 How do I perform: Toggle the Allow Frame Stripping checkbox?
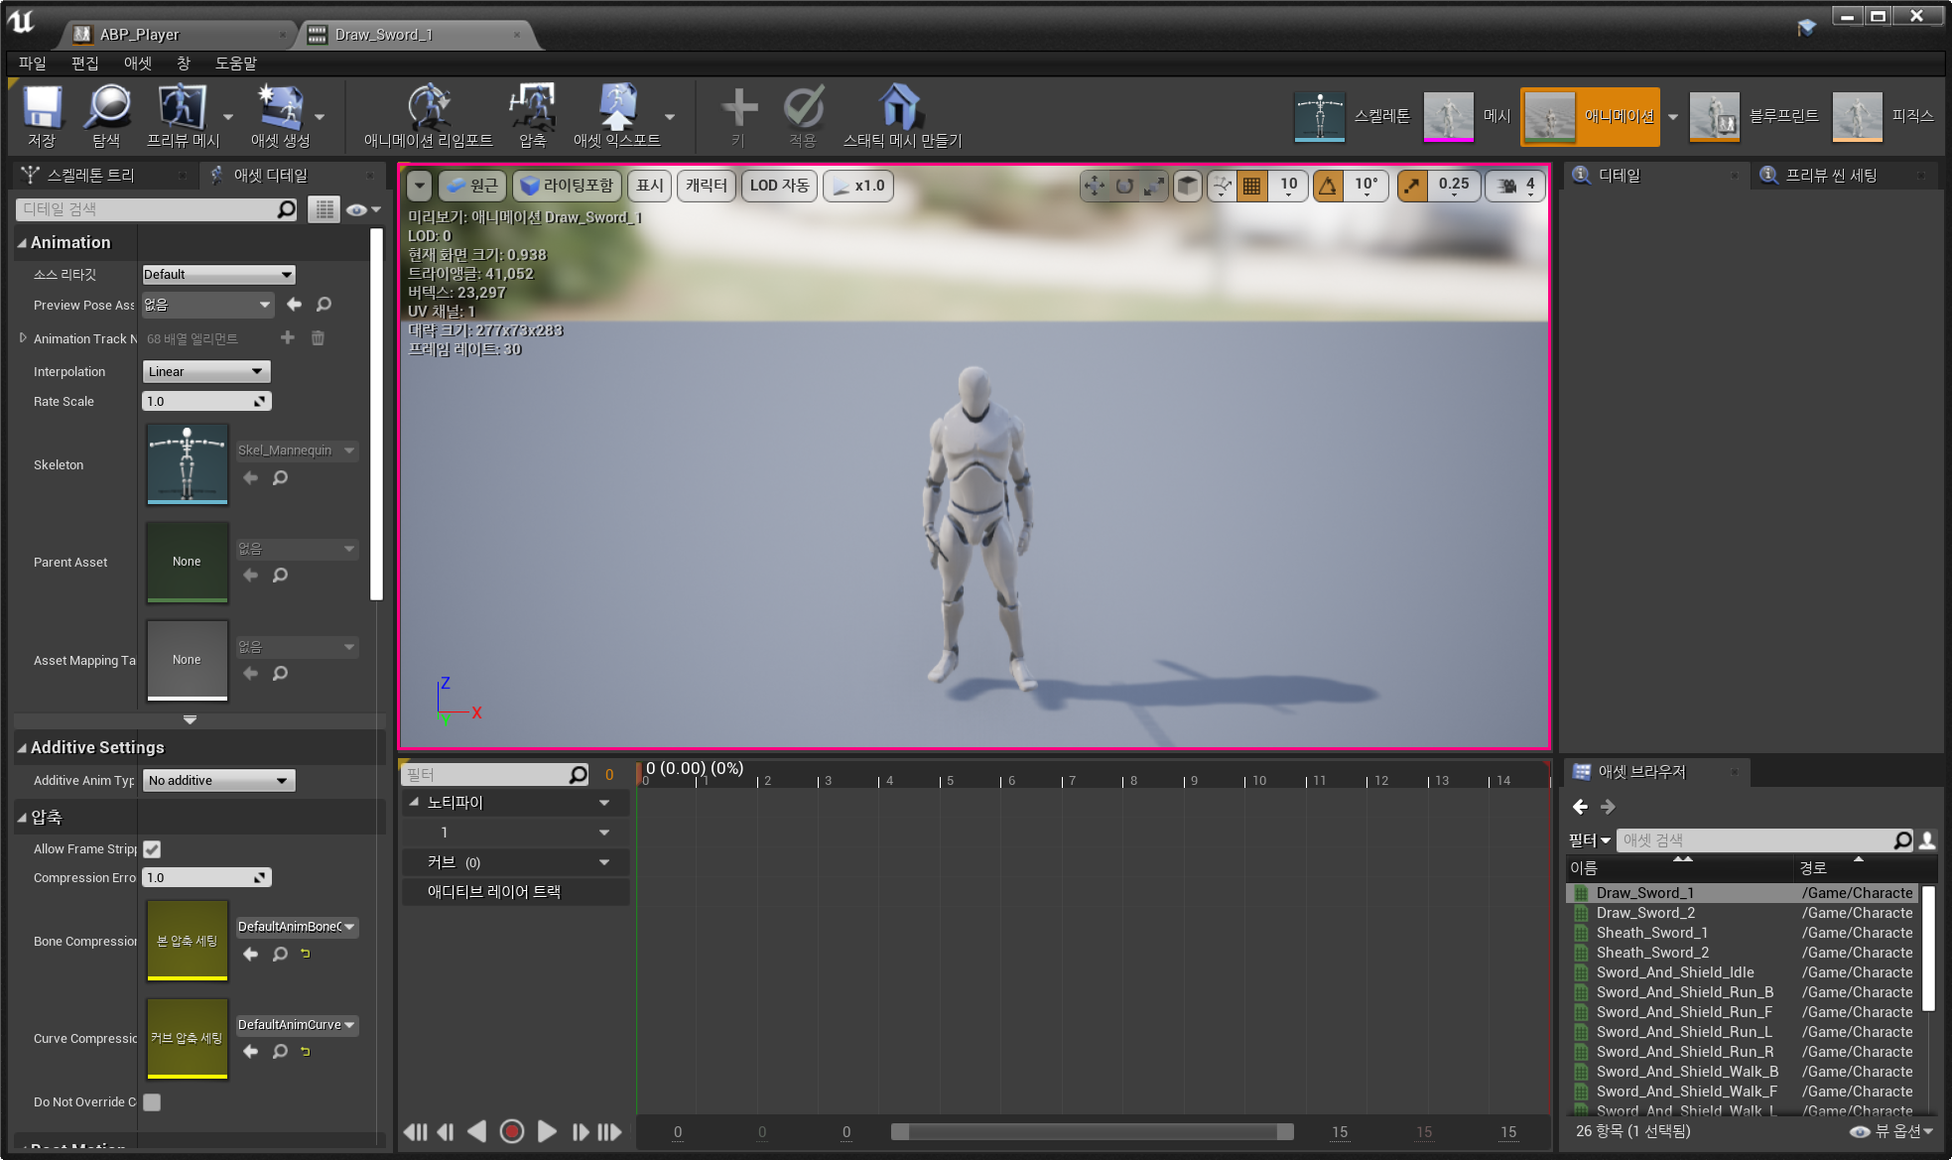click(152, 849)
